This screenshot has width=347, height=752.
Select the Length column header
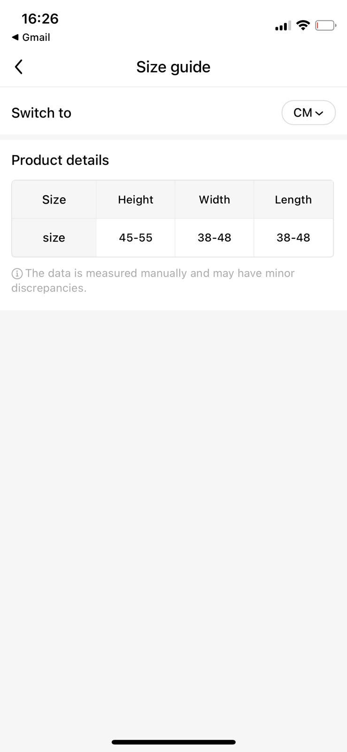pos(293,200)
